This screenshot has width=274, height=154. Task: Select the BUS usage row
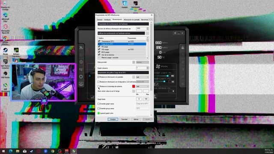point(122,52)
